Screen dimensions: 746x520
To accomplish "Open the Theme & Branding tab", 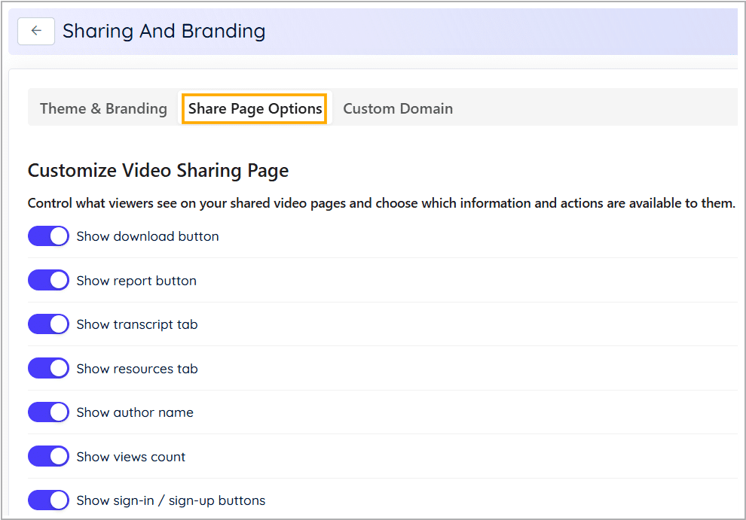I will (x=103, y=108).
